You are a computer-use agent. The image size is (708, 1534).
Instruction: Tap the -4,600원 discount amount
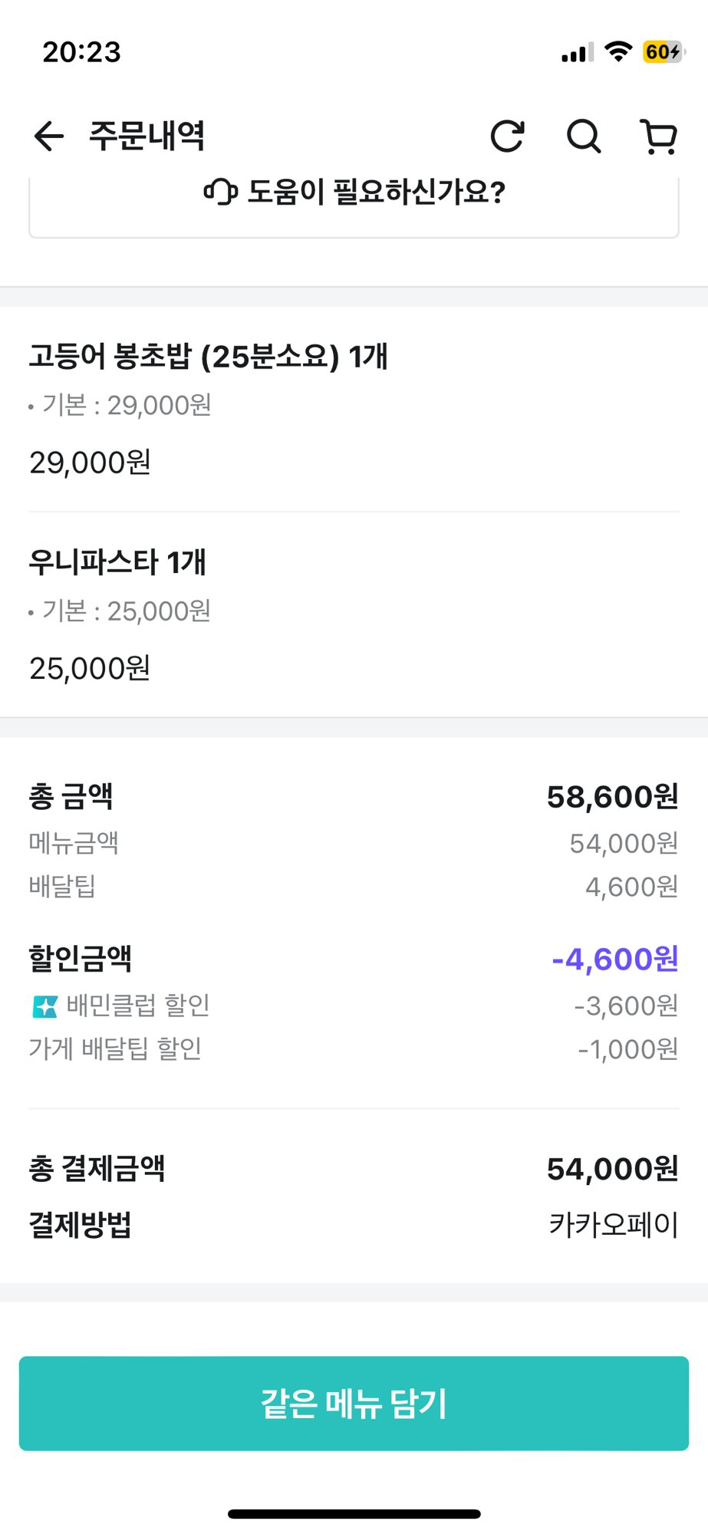tap(615, 959)
